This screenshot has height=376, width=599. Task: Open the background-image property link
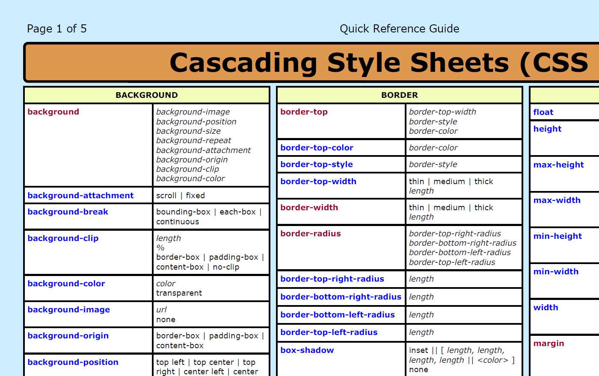(68, 310)
